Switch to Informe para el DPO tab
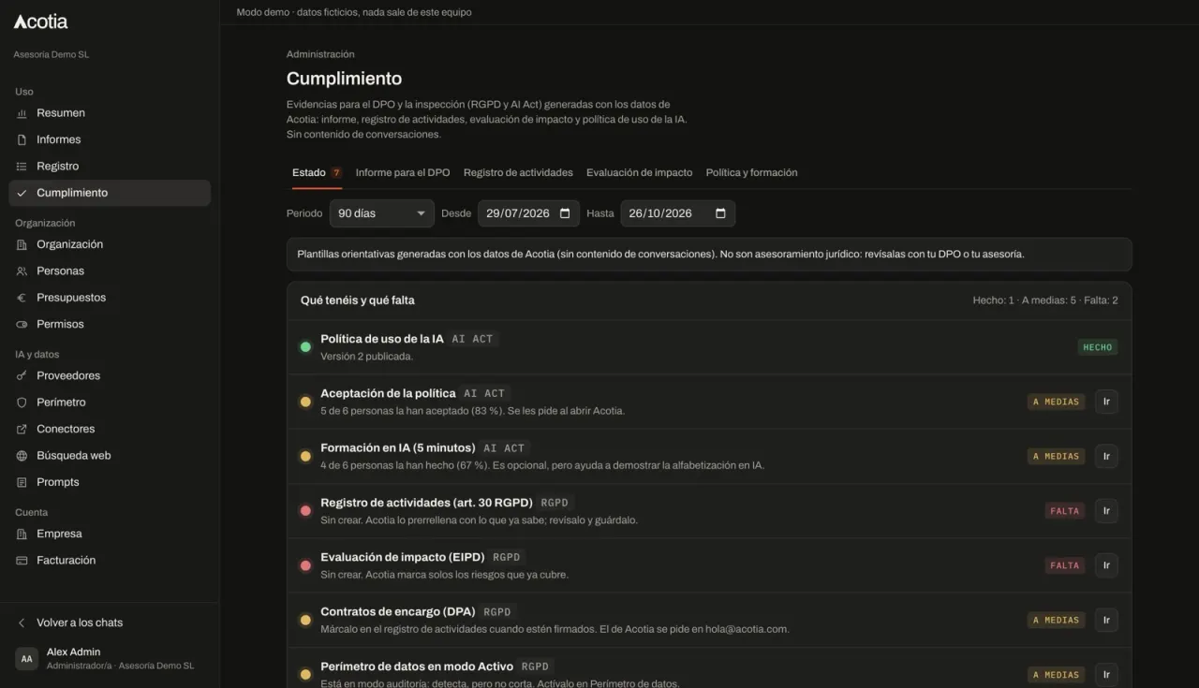 click(x=403, y=172)
